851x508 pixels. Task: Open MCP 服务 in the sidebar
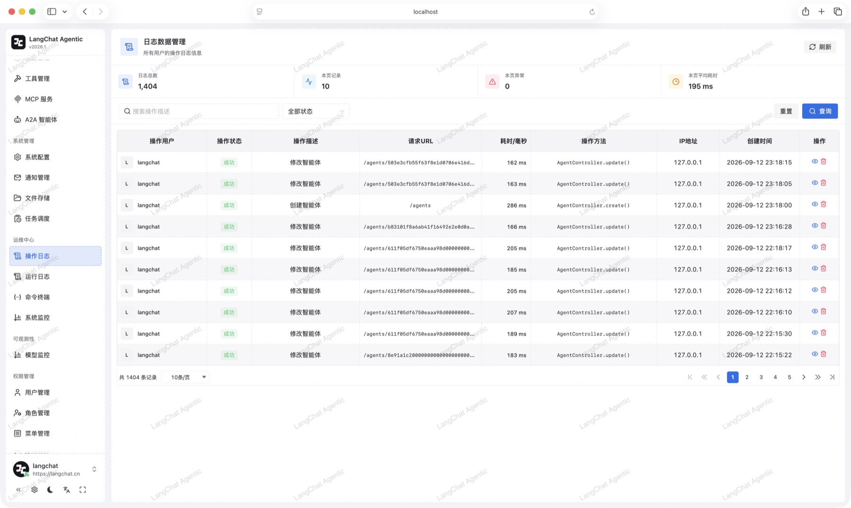(55, 99)
